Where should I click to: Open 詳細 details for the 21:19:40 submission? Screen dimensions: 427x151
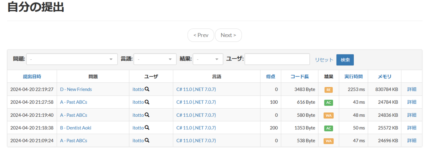click(x=412, y=115)
